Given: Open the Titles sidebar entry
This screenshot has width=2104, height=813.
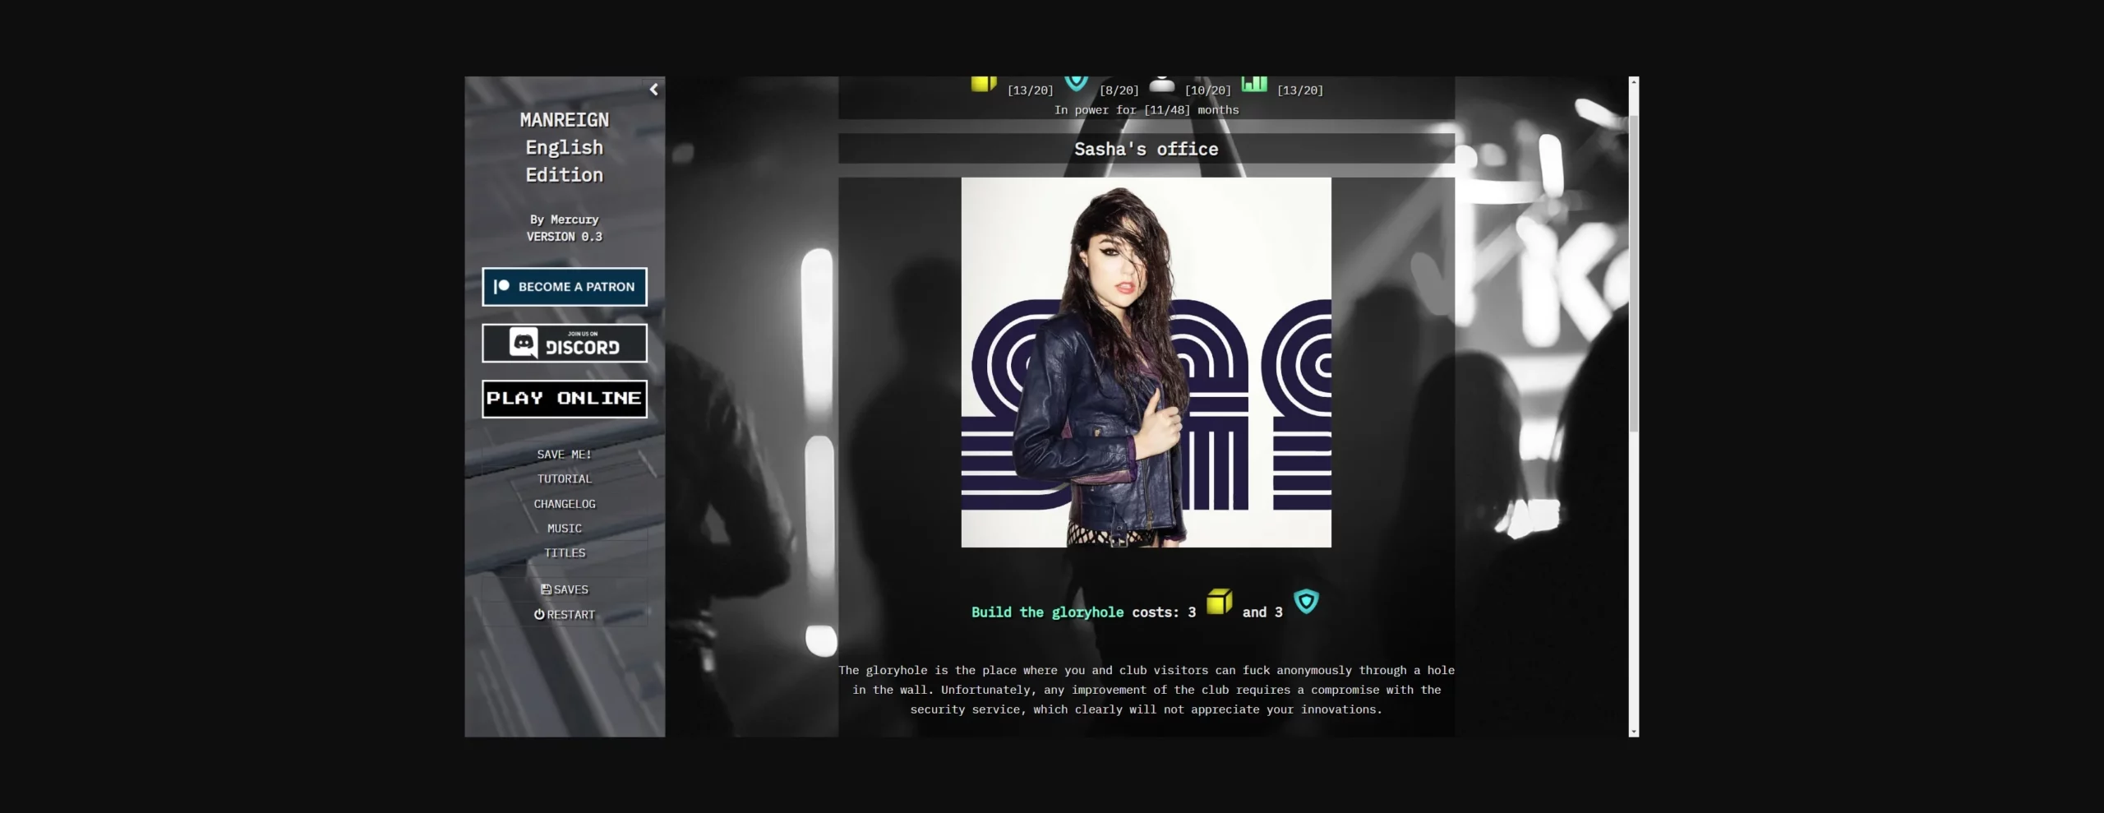Looking at the screenshot, I should coord(565,553).
